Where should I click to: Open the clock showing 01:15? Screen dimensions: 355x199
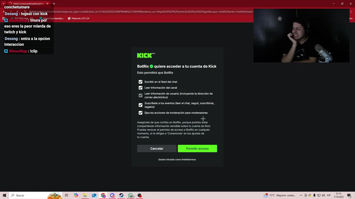pos(339,195)
